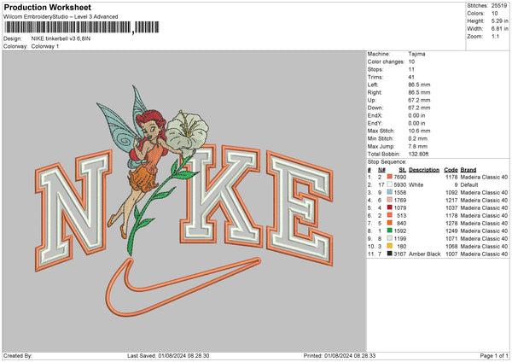Click the white swatch in the White row
Viewport: 512px width, 362px height.
coord(390,184)
